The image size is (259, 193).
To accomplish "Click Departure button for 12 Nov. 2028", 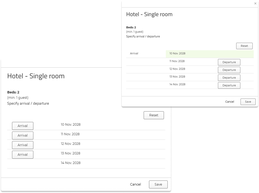I will tap(229, 70).
